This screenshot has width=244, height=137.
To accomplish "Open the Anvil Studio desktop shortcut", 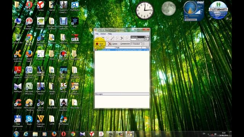I will (x=75, y=39).
